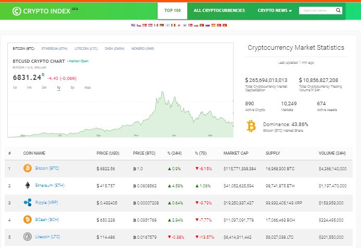Sort by the Price (USD) column header
This screenshot has height=248, width=361.
tap(108, 153)
